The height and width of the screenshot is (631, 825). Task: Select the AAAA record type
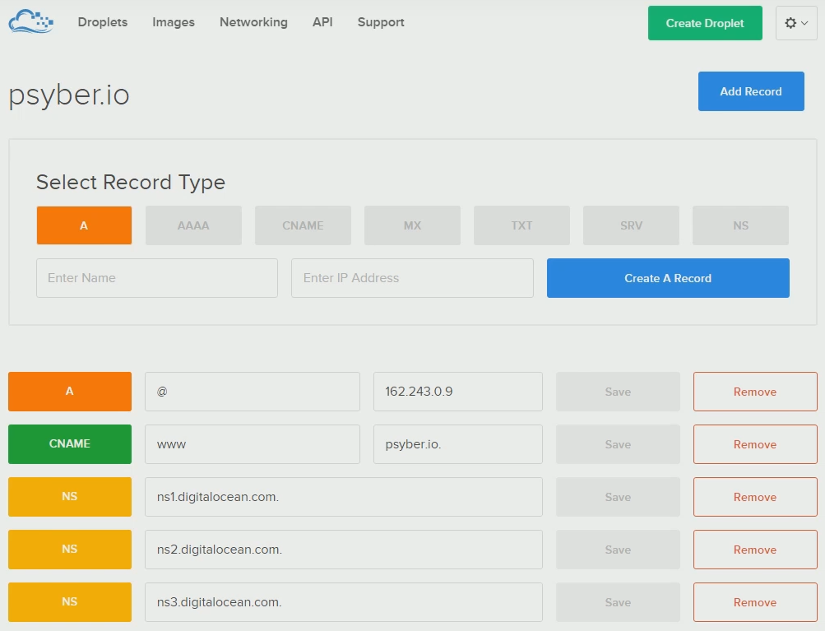tap(193, 225)
